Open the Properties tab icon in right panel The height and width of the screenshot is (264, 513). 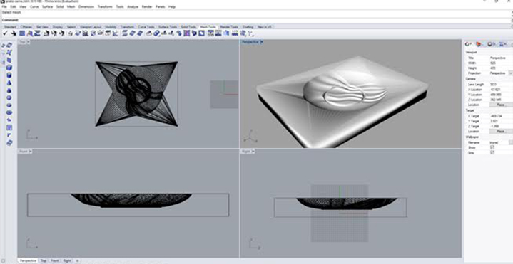pyautogui.click(x=467, y=44)
